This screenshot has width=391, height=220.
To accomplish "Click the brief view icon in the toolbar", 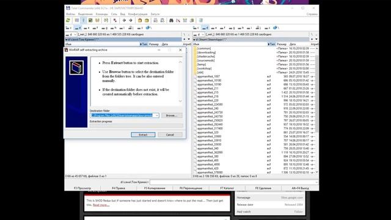I will coord(77,20).
